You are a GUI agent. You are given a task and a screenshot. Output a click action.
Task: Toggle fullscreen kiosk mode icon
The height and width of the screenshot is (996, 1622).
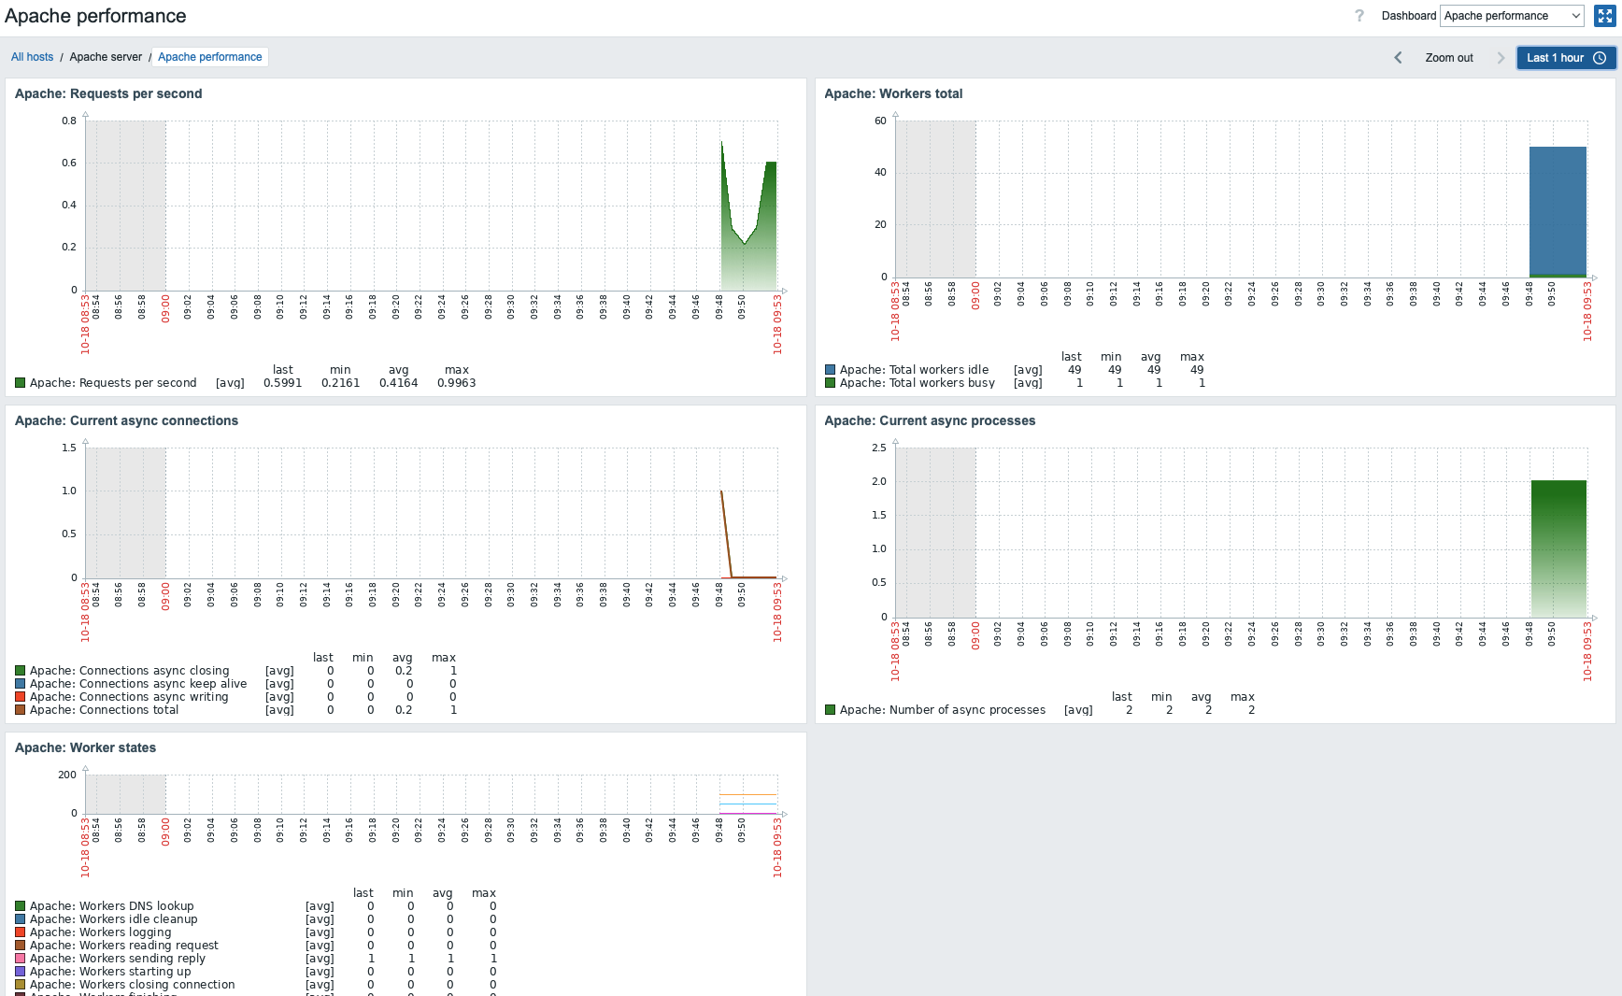(x=1604, y=16)
